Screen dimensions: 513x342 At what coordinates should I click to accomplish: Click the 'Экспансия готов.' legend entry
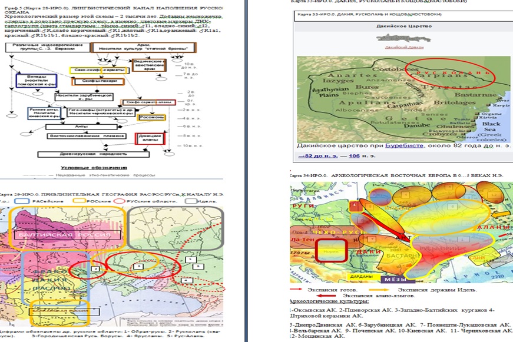(332, 290)
